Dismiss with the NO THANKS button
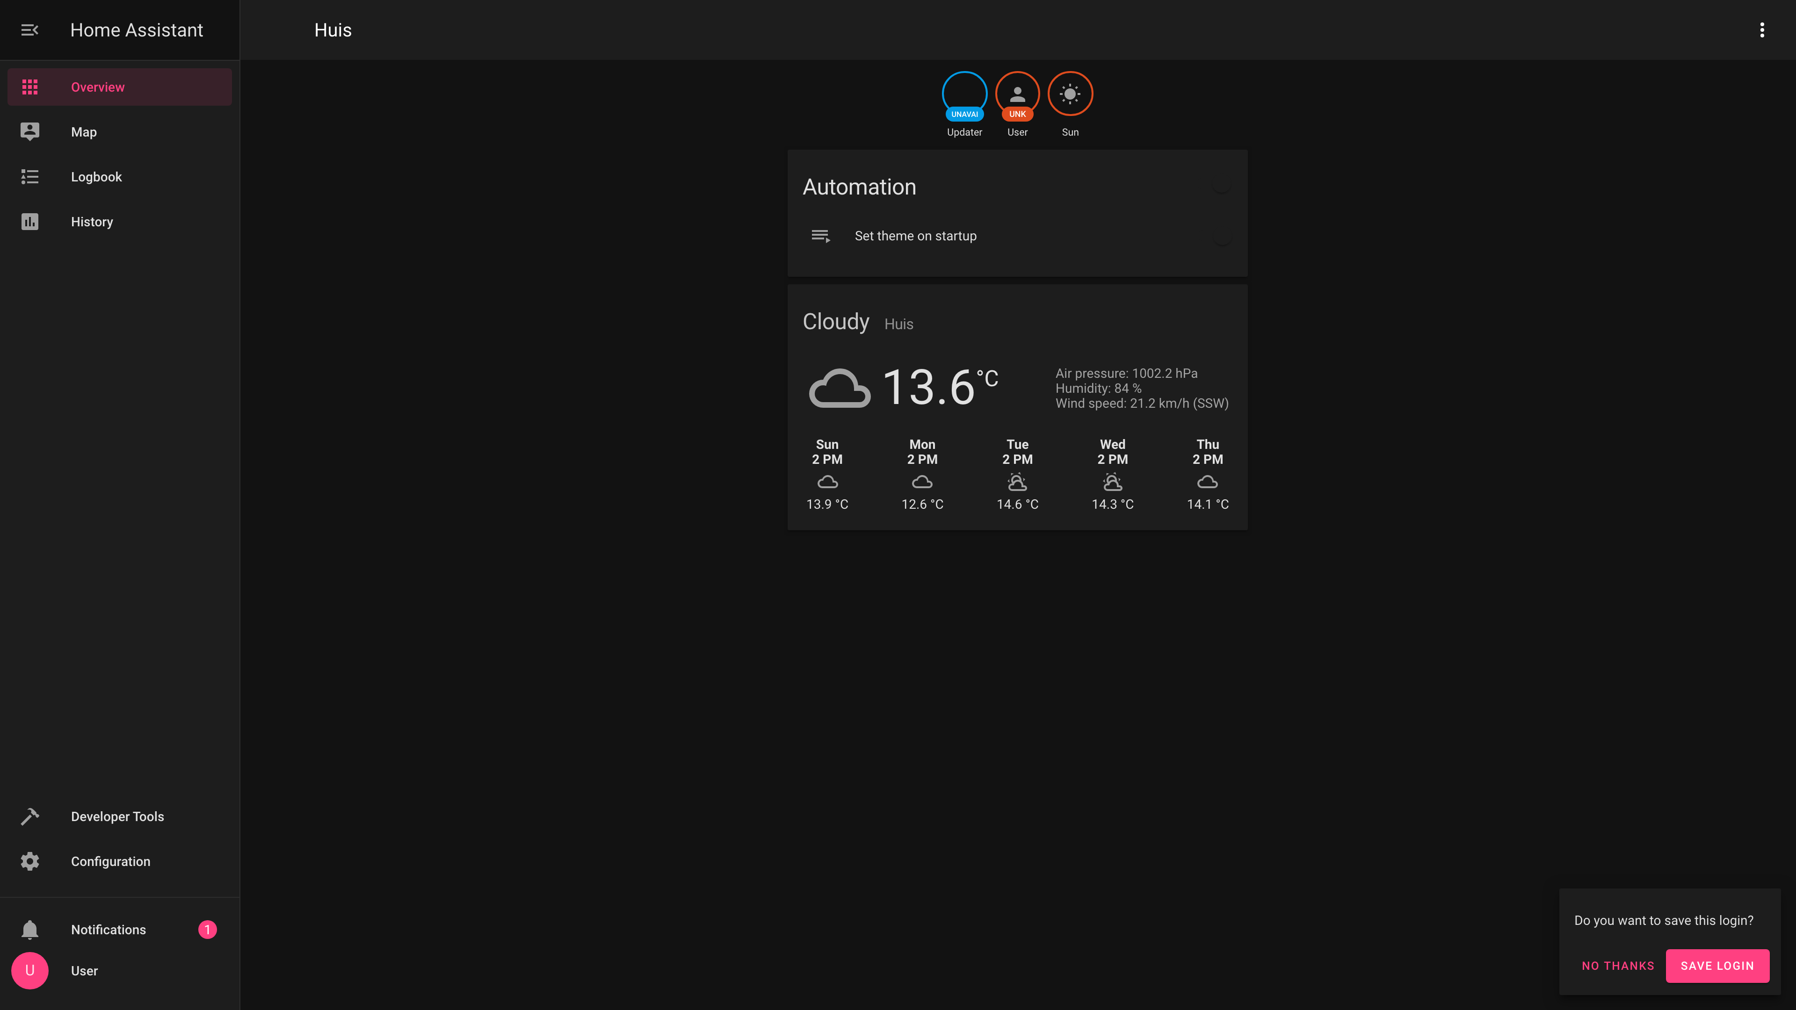 [x=1617, y=966]
